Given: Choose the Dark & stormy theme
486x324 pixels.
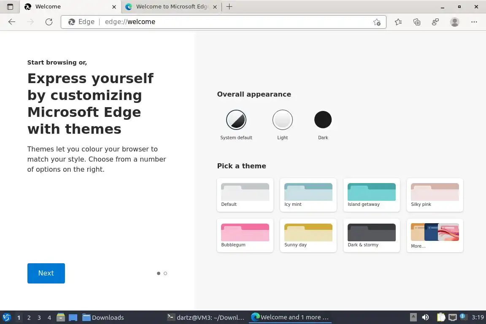Looking at the screenshot, I should [372, 235].
